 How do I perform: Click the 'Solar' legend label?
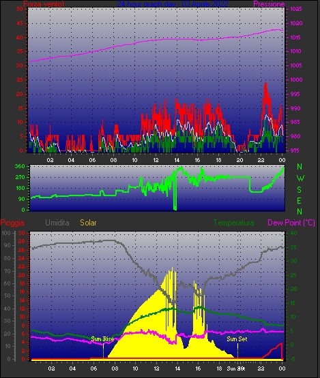[88, 223]
